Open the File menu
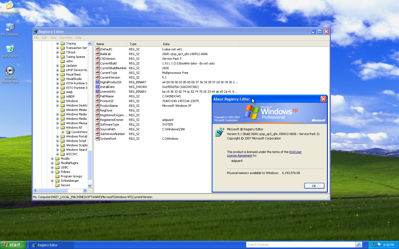399x249 pixels. point(36,38)
